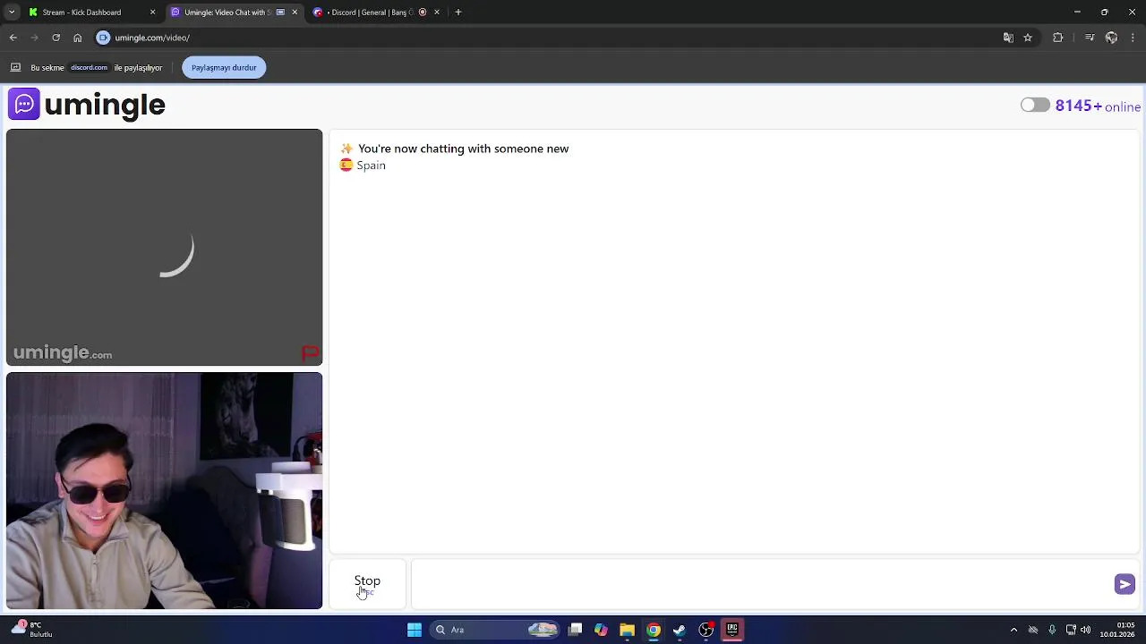The width and height of the screenshot is (1146, 644).
Task: Open Epic Games Launcher from taskbar
Action: tap(732, 630)
